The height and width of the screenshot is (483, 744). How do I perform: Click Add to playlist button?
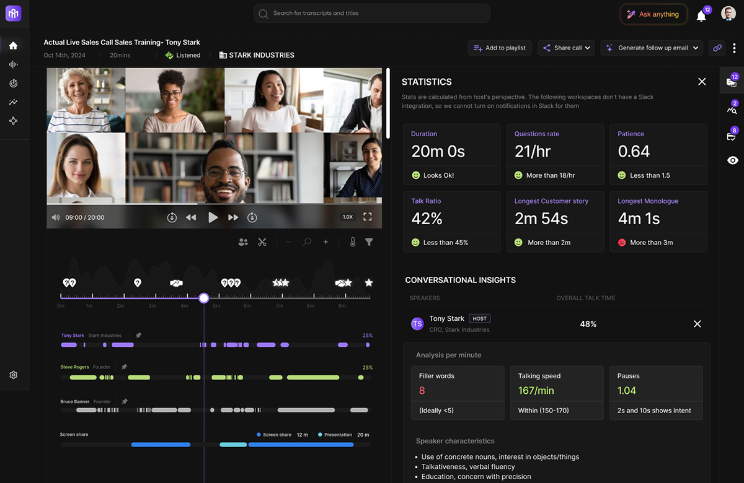(x=499, y=48)
